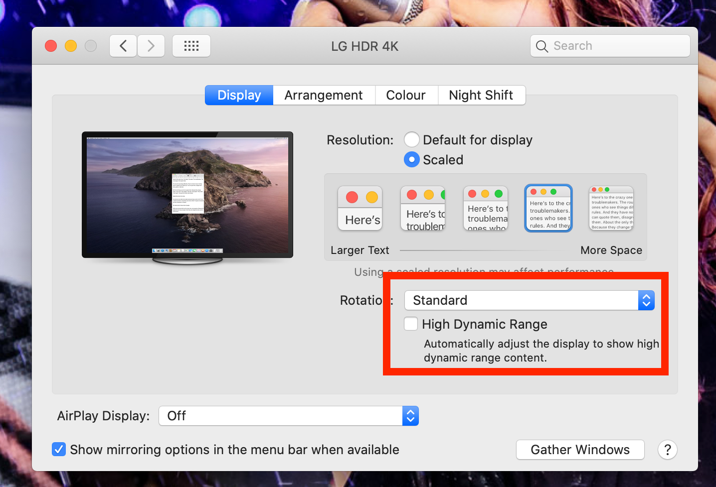This screenshot has width=716, height=487.
Task: Go forward to the next preferences pane
Action: coord(151,46)
